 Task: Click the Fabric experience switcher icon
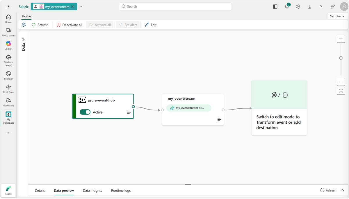tap(8, 190)
